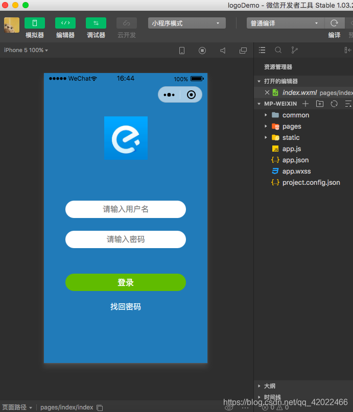353x412 pixels.
Task: Click the record/stop circle icon in the simulator bar
Action: (202, 51)
